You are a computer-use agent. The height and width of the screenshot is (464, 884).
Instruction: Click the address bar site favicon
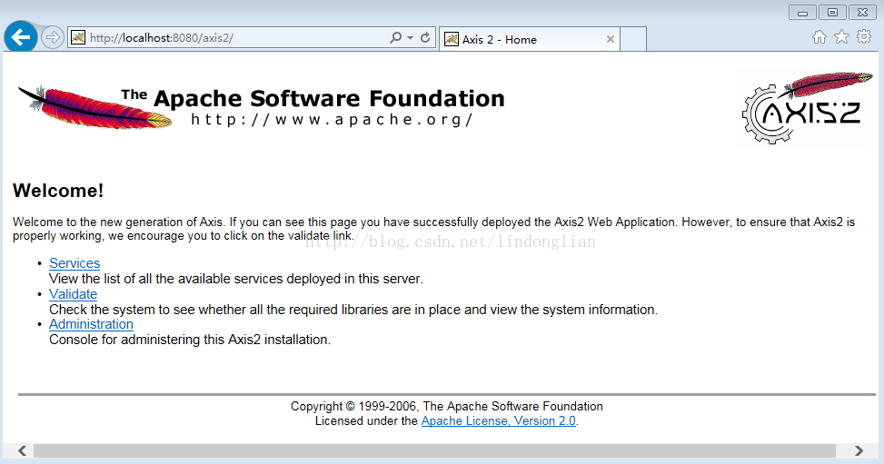tap(78, 38)
